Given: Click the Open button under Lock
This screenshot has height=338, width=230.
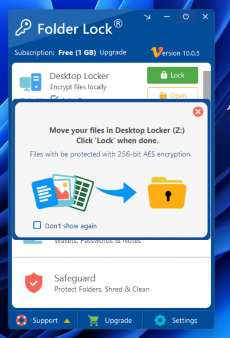Looking at the screenshot, I should (173, 93).
